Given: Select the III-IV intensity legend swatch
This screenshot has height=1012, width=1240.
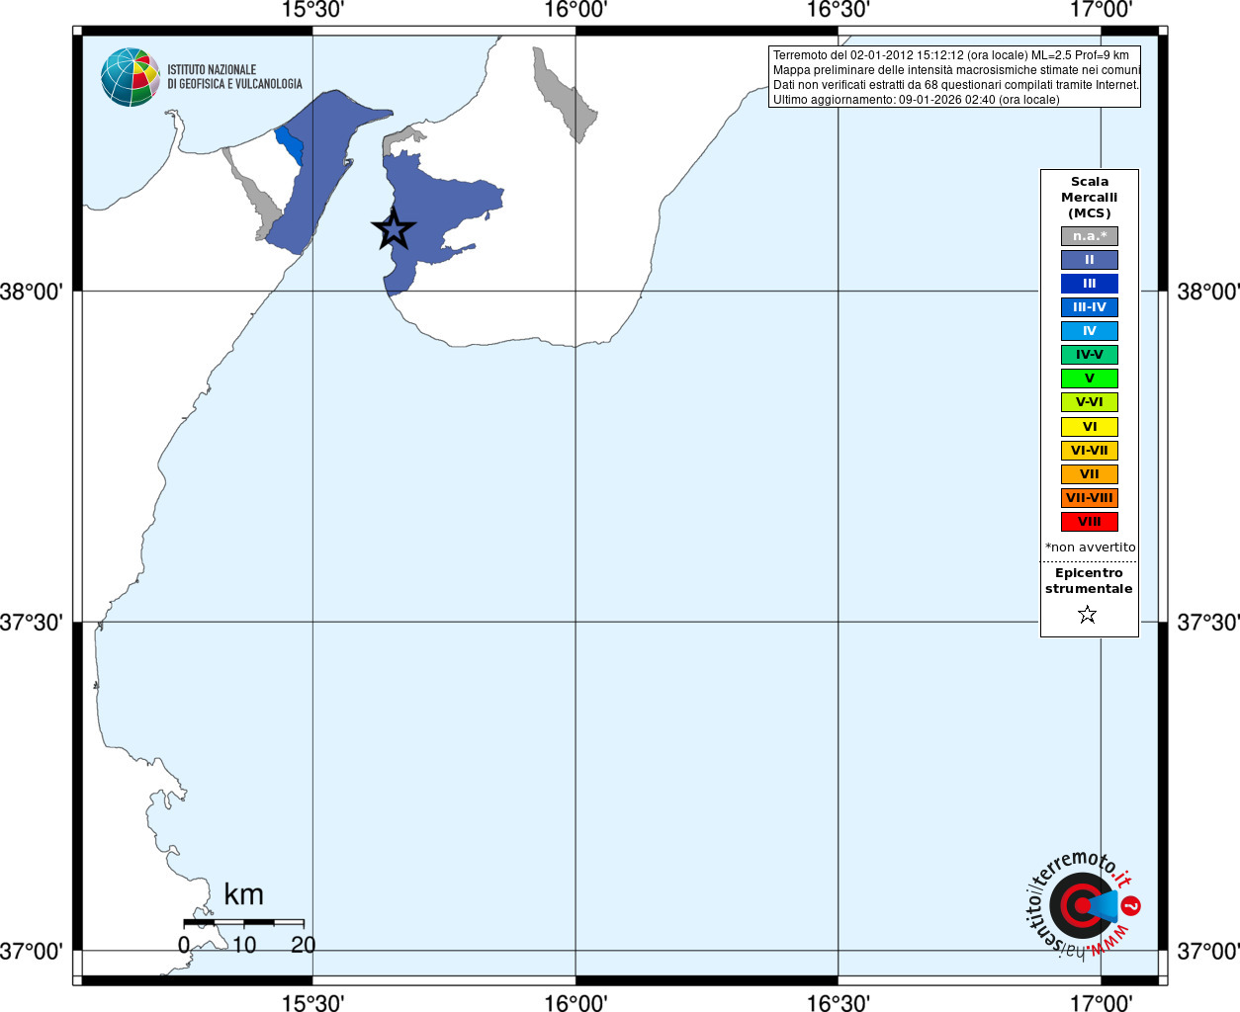Looking at the screenshot, I should (x=1090, y=307).
